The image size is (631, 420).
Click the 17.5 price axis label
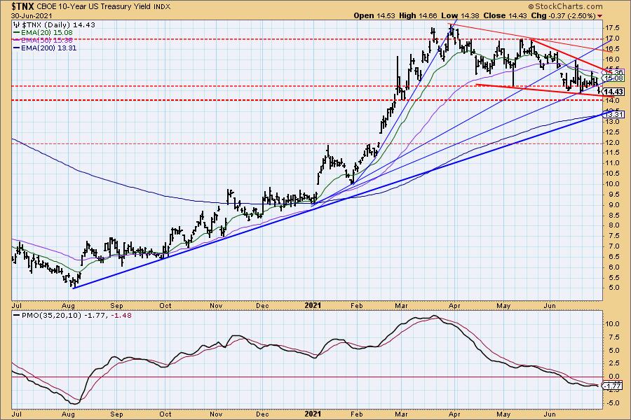[612, 28]
